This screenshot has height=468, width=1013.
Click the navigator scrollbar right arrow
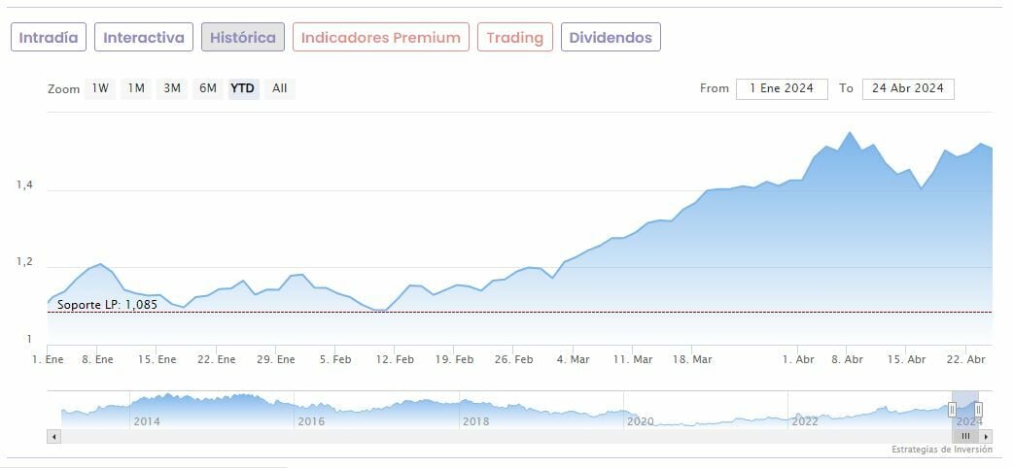(987, 437)
